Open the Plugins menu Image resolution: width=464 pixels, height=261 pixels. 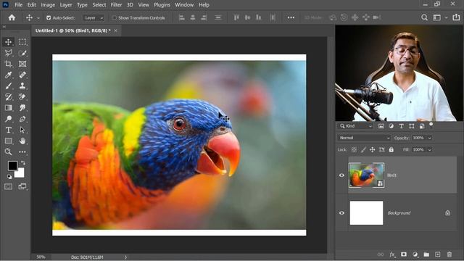tap(162, 5)
